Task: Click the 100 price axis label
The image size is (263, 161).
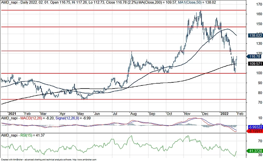Action: 259,73
